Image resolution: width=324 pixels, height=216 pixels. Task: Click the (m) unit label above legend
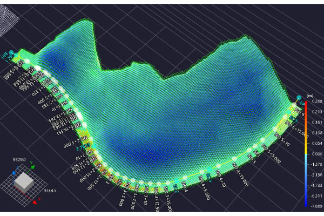[x=309, y=95]
